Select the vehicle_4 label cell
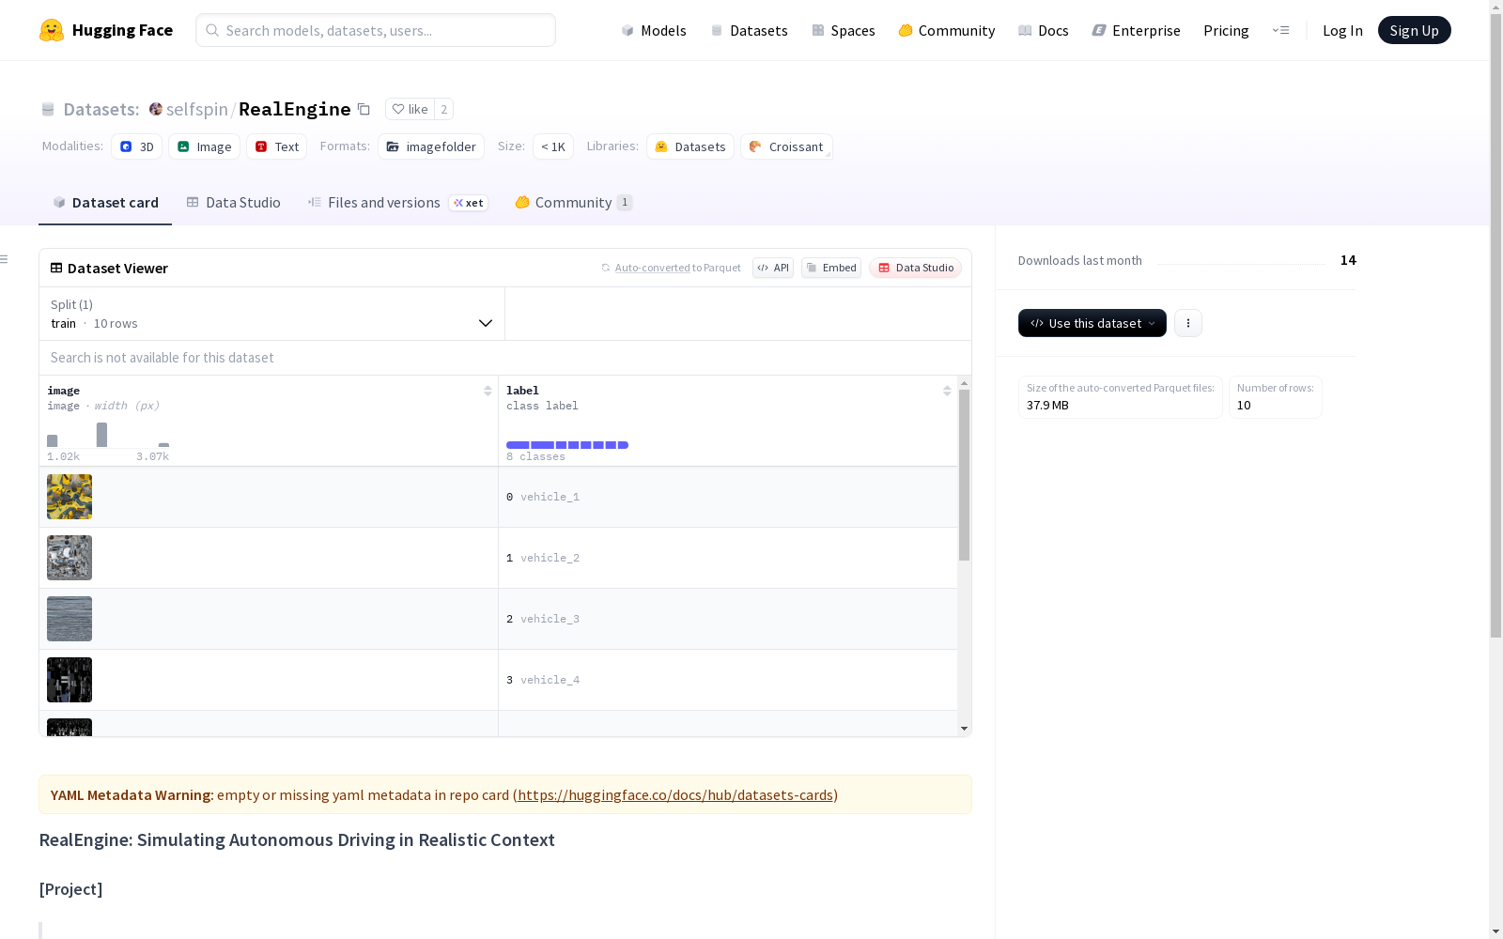This screenshot has width=1503, height=939. pyautogui.click(x=728, y=680)
